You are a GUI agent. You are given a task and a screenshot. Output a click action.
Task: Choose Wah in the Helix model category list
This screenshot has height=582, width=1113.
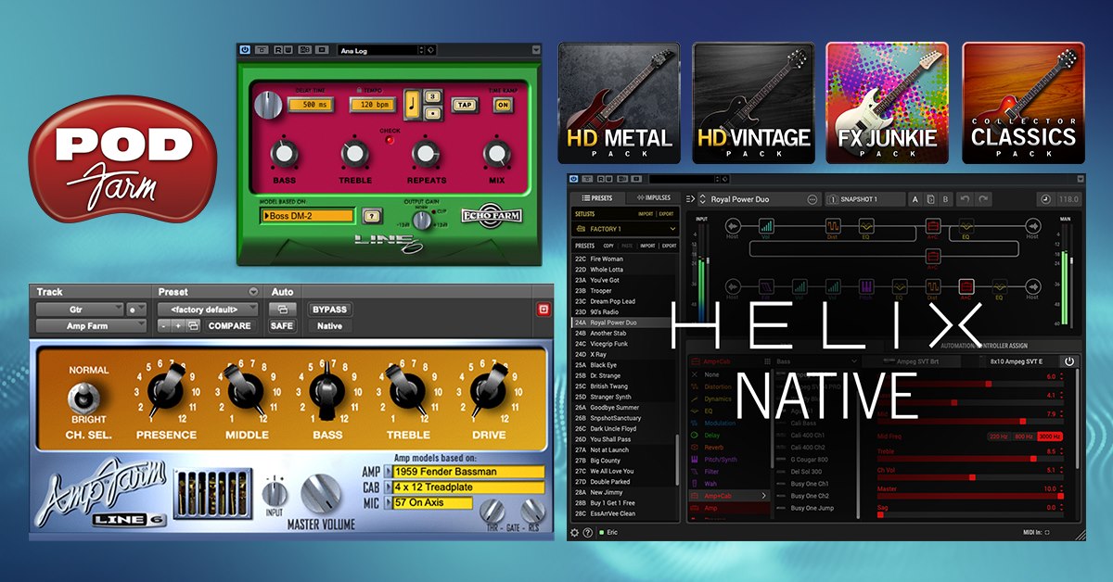(710, 484)
